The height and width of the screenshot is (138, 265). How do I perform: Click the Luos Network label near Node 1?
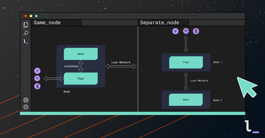tap(199, 81)
